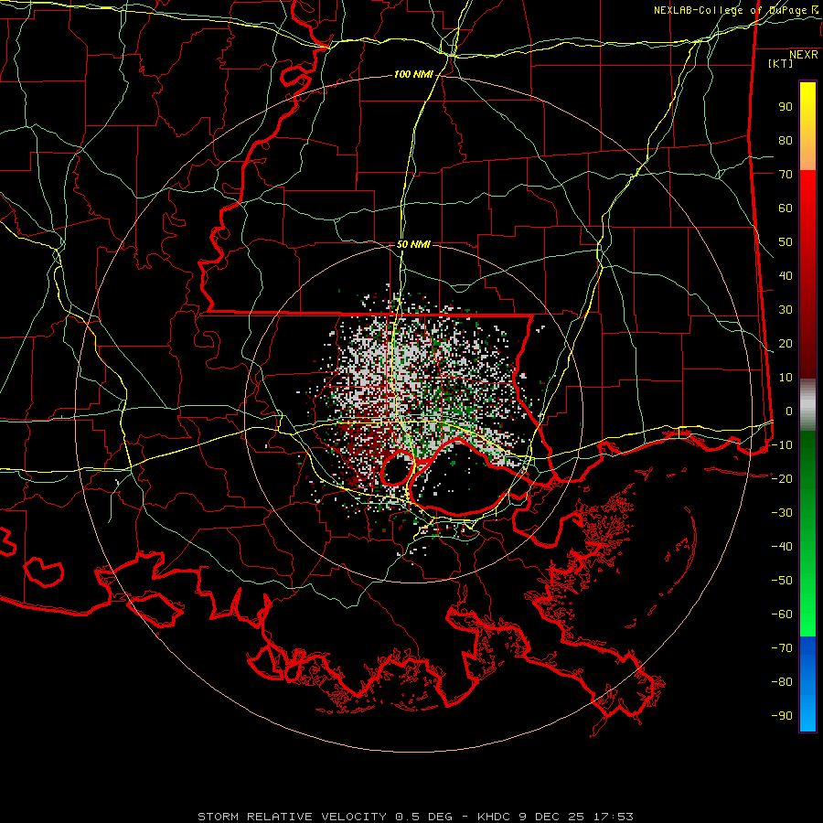The width and height of the screenshot is (823, 823).
Task: Click the -60 scale label
Action: [x=782, y=615]
